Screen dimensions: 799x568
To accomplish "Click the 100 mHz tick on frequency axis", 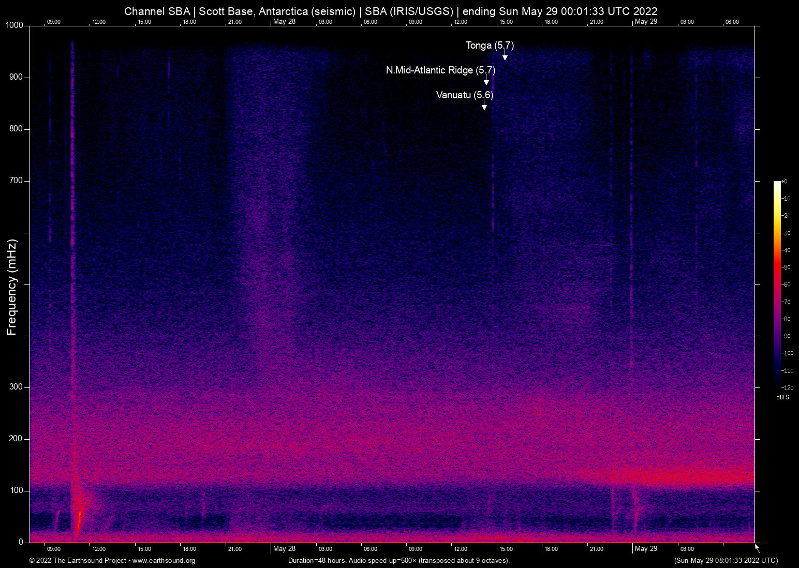I will tap(16, 490).
